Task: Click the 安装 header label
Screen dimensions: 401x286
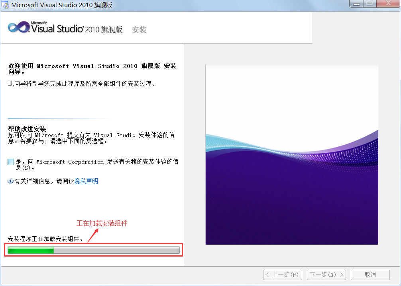Action: (139, 29)
